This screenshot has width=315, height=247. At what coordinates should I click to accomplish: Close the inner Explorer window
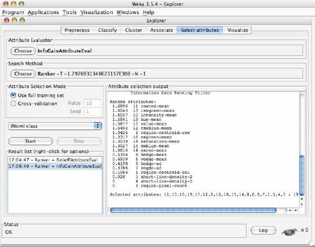(x=7, y=20)
